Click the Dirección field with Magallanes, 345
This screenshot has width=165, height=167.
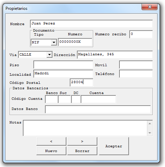115,55
